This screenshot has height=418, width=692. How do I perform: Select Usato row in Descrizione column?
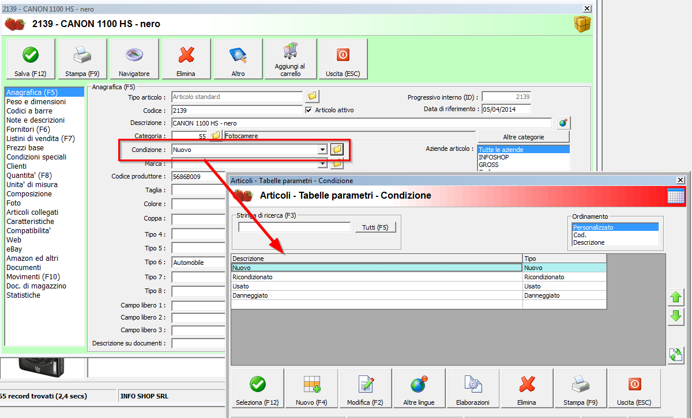click(x=377, y=286)
